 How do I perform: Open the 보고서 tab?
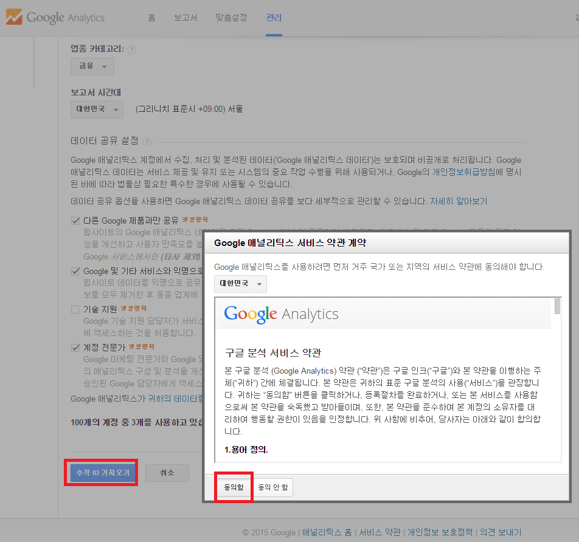tap(185, 18)
